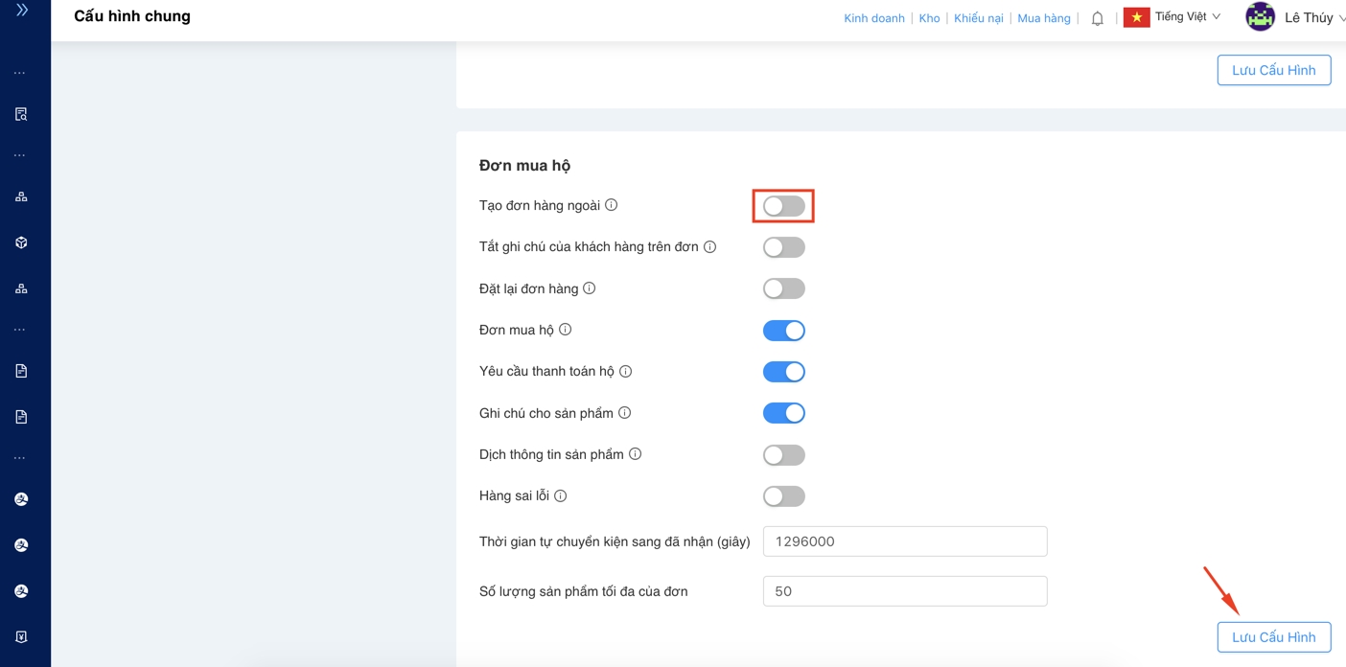The image size is (1346, 667).
Task: Enable the Đặt lại đơn hàng switch
Action: (x=783, y=288)
